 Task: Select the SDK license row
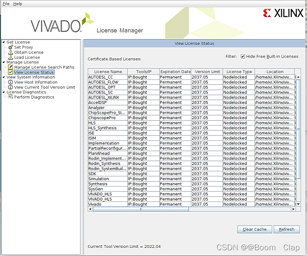[x=191, y=174]
